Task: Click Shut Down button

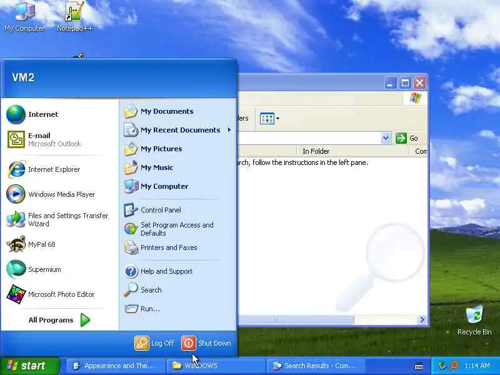Action: pyautogui.click(x=206, y=343)
